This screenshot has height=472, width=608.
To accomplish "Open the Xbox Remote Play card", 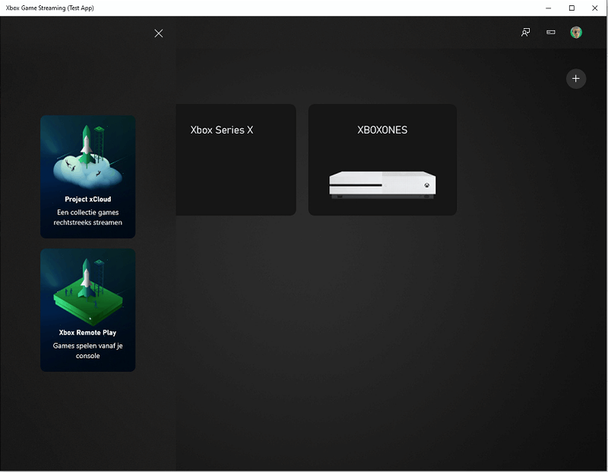I will pyautogui.click(x=88, y=310).
